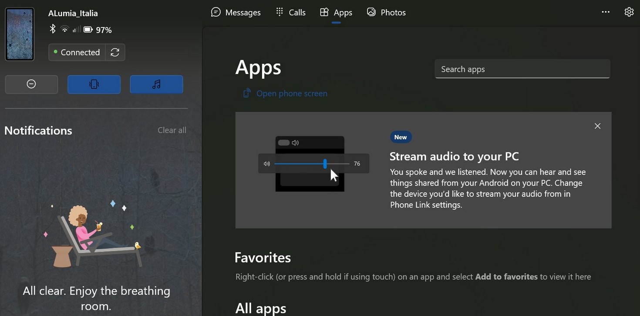Click the Bluetooth status icon
This screenshot has width=640, height=316.
point(53,29)
